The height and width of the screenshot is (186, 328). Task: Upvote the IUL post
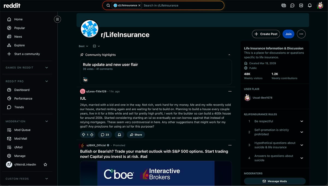83,134
